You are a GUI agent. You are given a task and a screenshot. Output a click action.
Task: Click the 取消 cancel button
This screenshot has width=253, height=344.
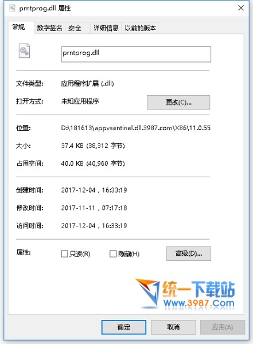(x=173, y=327)
